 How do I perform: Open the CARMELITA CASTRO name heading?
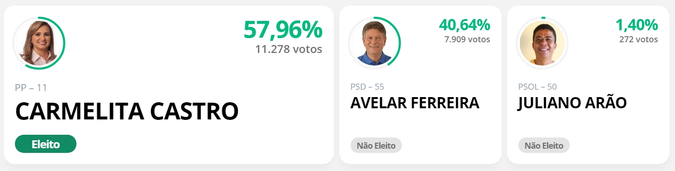(x=127, y=112)
